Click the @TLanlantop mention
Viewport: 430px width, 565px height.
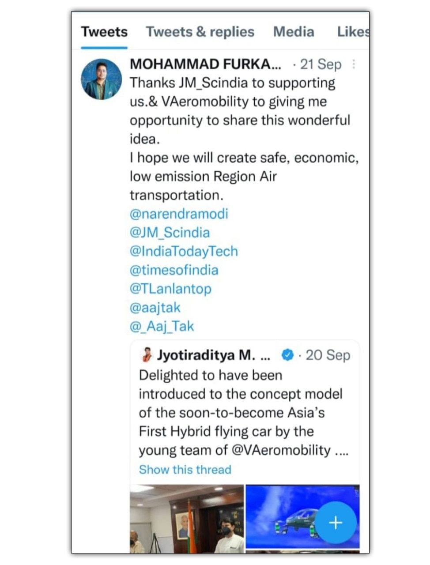[170, 289]
